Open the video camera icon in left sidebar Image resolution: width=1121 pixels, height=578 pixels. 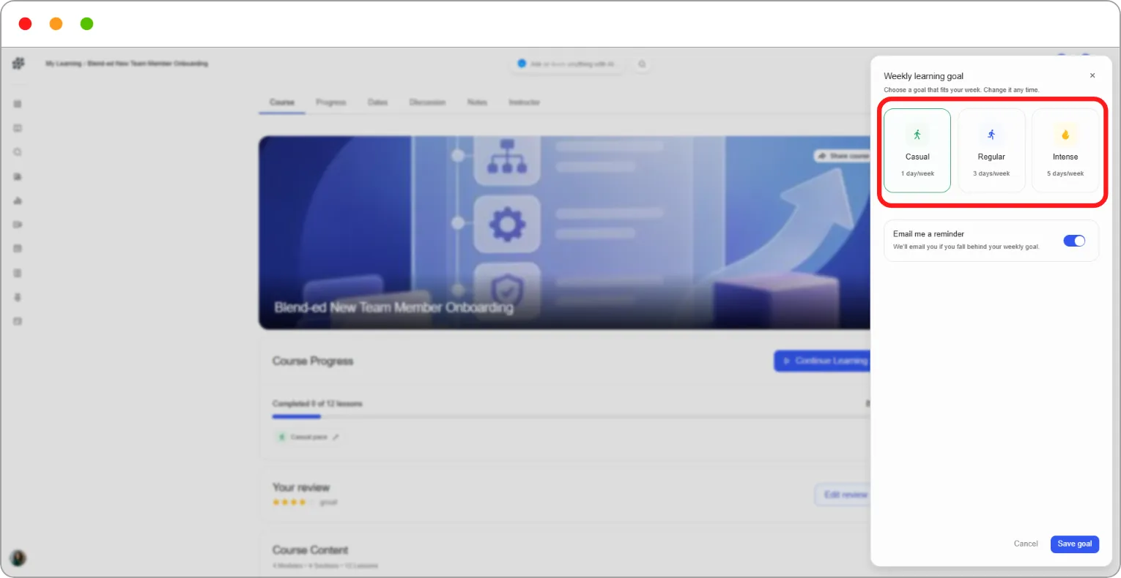(18, 225)
